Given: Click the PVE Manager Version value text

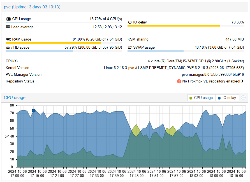Looking at the screenshot, I should pos(213,75).
